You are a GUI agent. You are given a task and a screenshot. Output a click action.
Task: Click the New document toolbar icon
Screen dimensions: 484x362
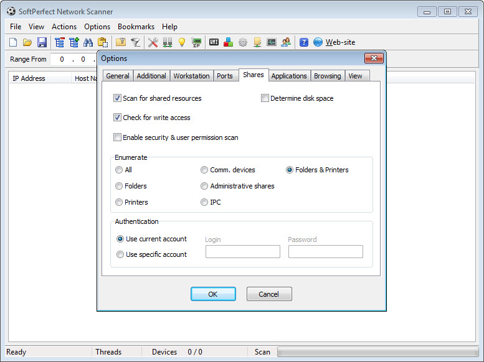[x=13, y=42]
